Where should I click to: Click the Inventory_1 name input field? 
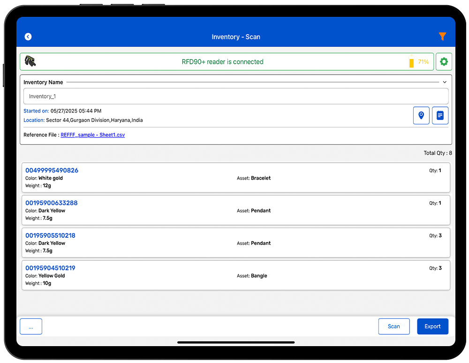point(236,96)
